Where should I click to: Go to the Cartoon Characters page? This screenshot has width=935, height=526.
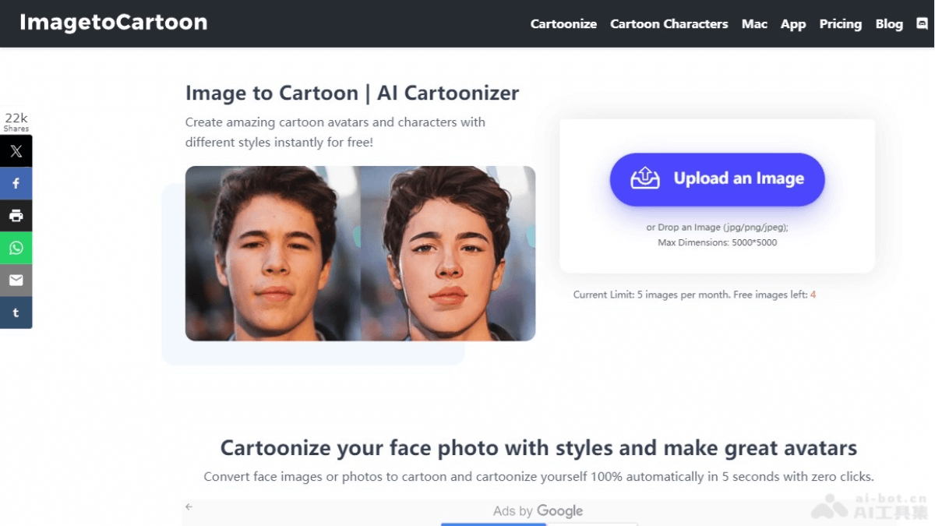pos(669,24)
